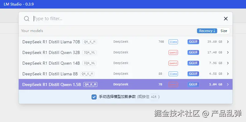Click the 39.60 GB size value
The height and width of the screenshot is (122, 246).
(215, 42)
